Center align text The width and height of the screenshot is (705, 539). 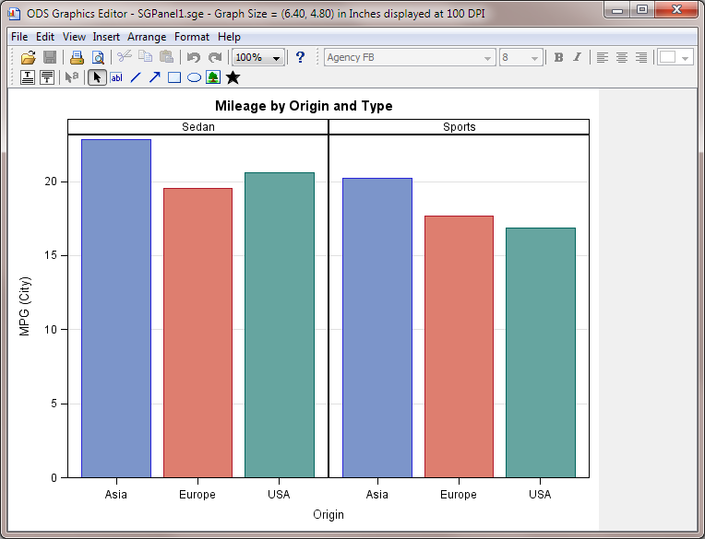(x=622, y=57)
